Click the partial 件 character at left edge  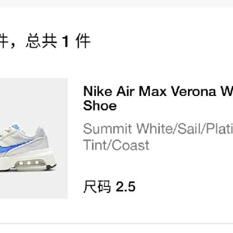(4, 41)
